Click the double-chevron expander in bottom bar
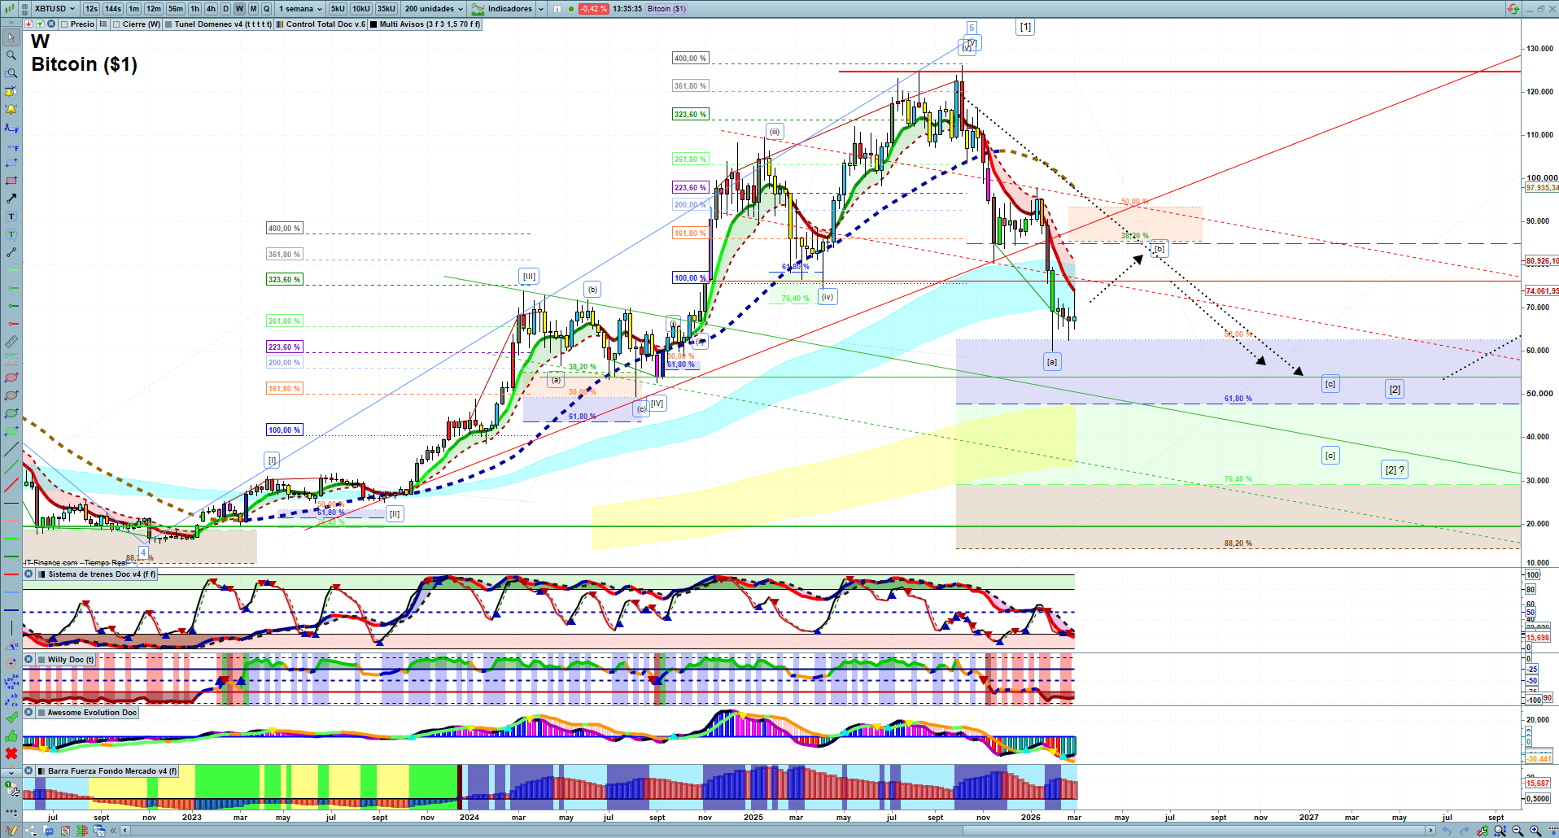 115,831
